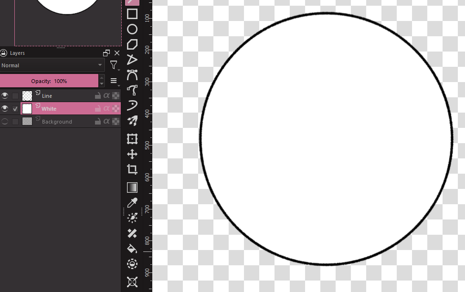The height and width of the screenshot is (292, 465).
Task: Select the Gradient tool
Action: [132, 188]
